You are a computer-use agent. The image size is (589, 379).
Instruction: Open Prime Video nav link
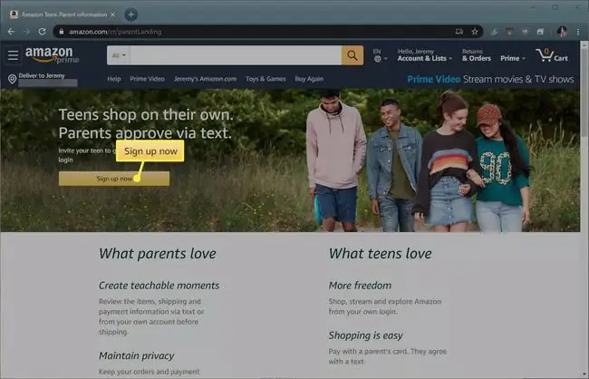tap(147, 79)
